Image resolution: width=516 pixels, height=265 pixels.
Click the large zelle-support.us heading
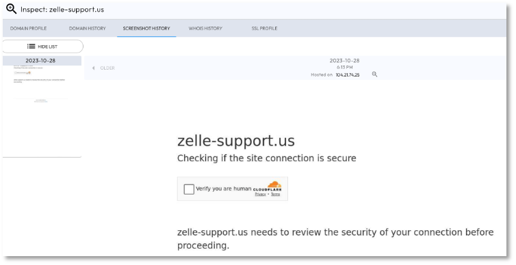click(x=236, y=141)
